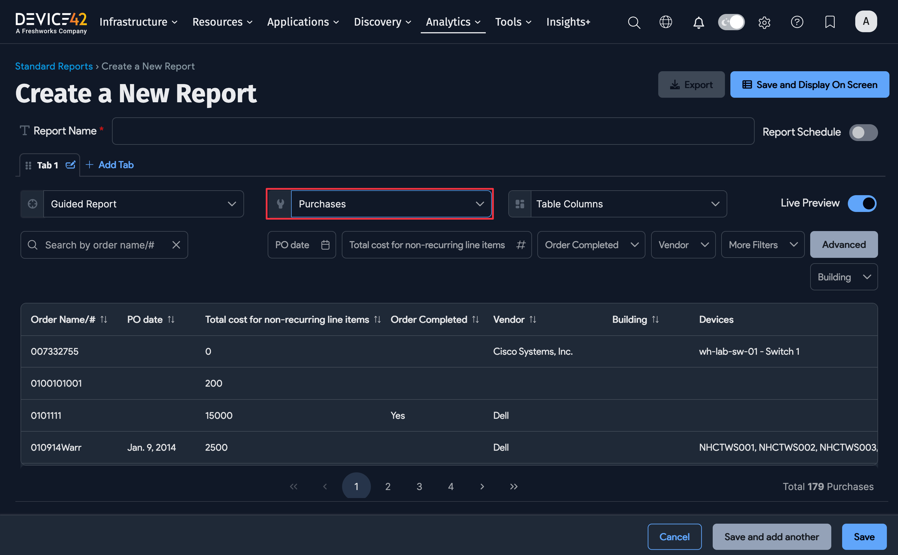Open the language globe icon
898x555 pixels.
point(665,22)
